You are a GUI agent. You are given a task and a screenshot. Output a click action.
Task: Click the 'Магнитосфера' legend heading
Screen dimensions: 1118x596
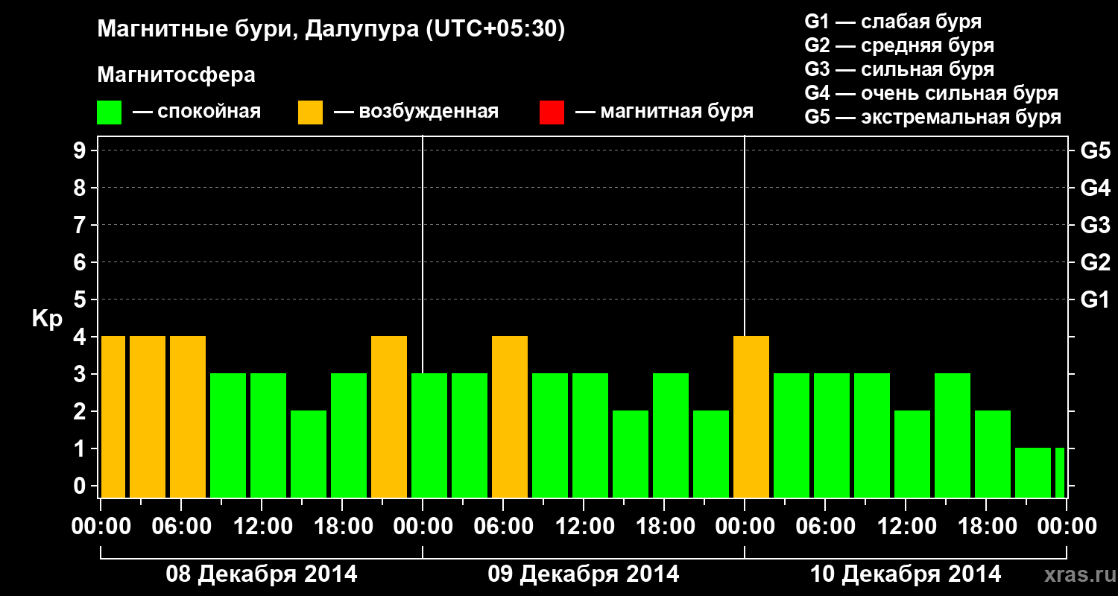pos(177,74)
